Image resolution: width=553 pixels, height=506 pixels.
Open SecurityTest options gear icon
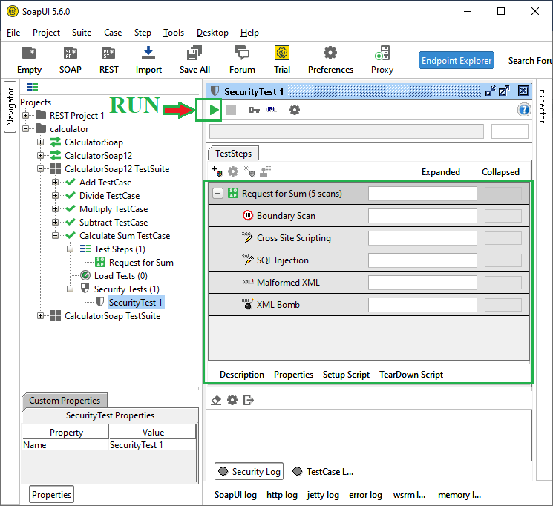click(295, 110)
